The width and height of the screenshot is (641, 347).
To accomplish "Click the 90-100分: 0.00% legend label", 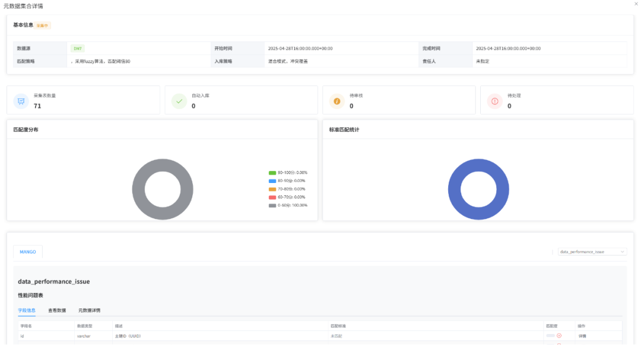I will (292, 173).
